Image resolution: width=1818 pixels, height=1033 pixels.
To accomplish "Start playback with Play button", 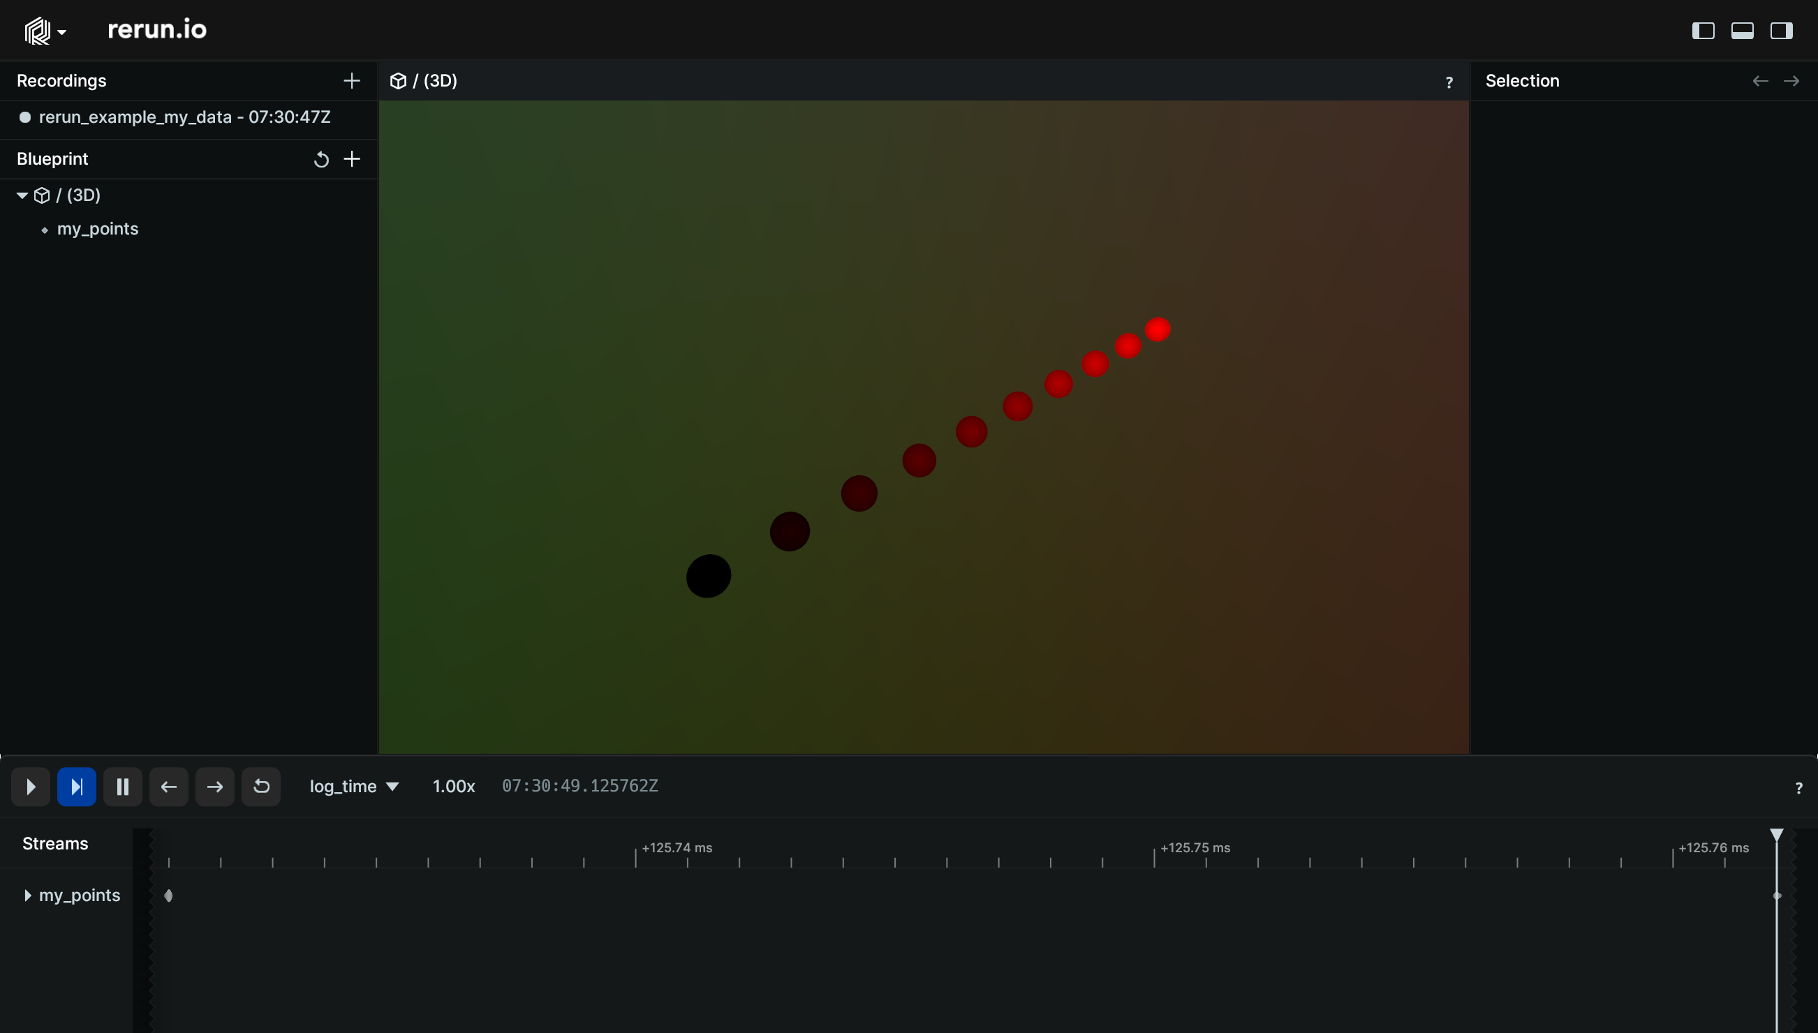I will point(31,786).
